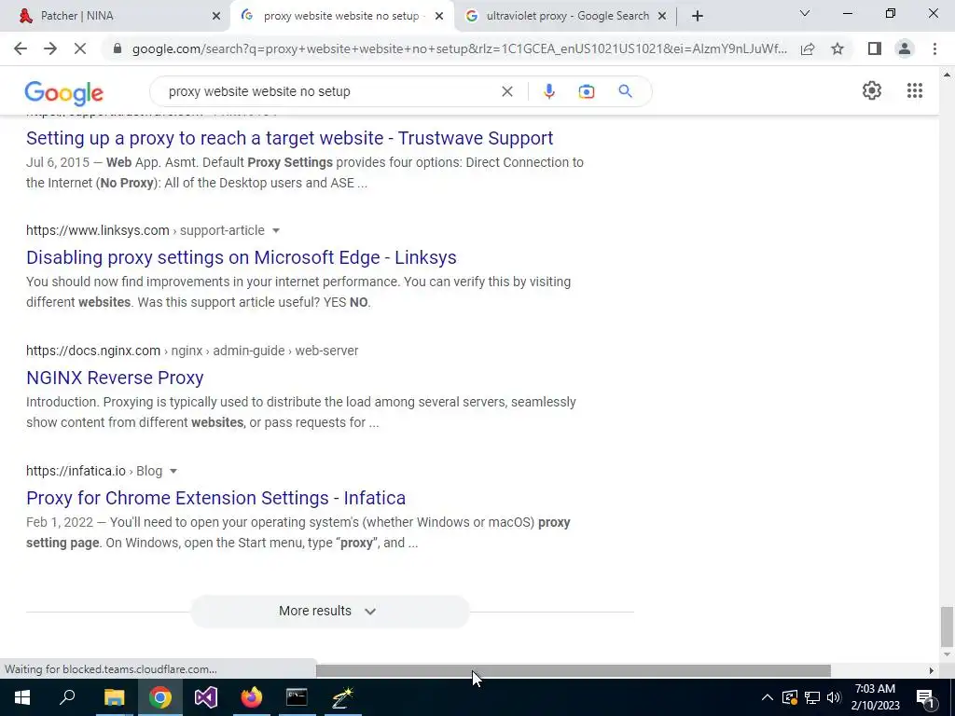Open the network tray icon
The height and width of the screenshot is (716, 955).
click(812, 697)
